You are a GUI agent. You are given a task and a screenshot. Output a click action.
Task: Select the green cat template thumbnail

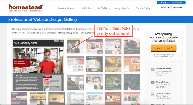tap(113, 82)
